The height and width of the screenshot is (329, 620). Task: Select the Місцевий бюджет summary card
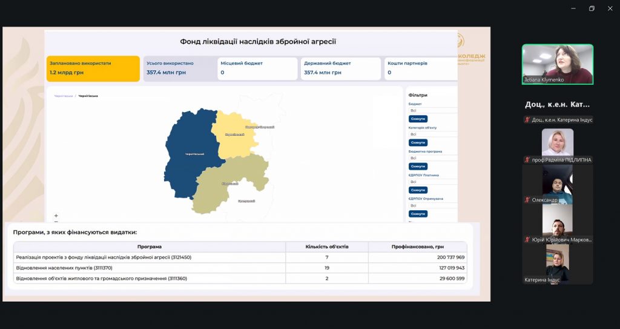tap(257, 68)
